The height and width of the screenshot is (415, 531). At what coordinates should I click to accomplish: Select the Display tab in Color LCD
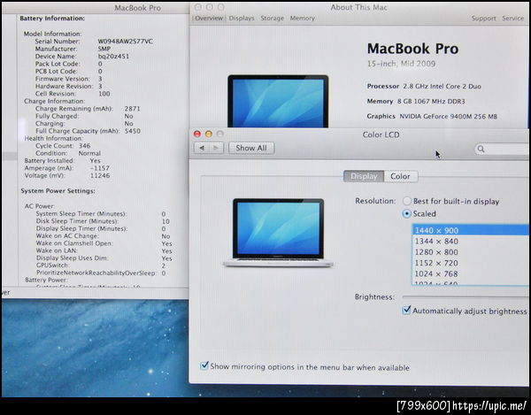(364, 176)
